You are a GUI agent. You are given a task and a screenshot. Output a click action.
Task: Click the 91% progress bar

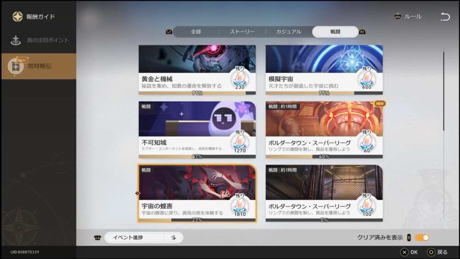197,93
